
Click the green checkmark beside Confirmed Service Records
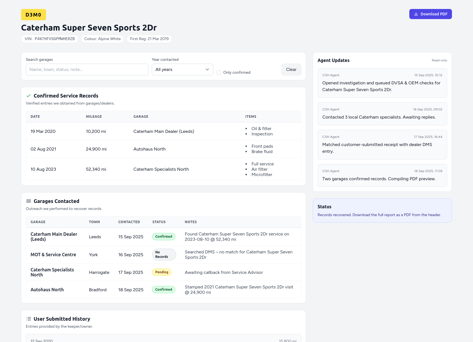pos(28,96)
